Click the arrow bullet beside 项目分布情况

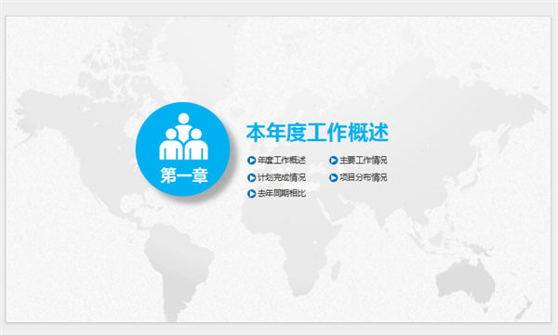coord(334,177)
